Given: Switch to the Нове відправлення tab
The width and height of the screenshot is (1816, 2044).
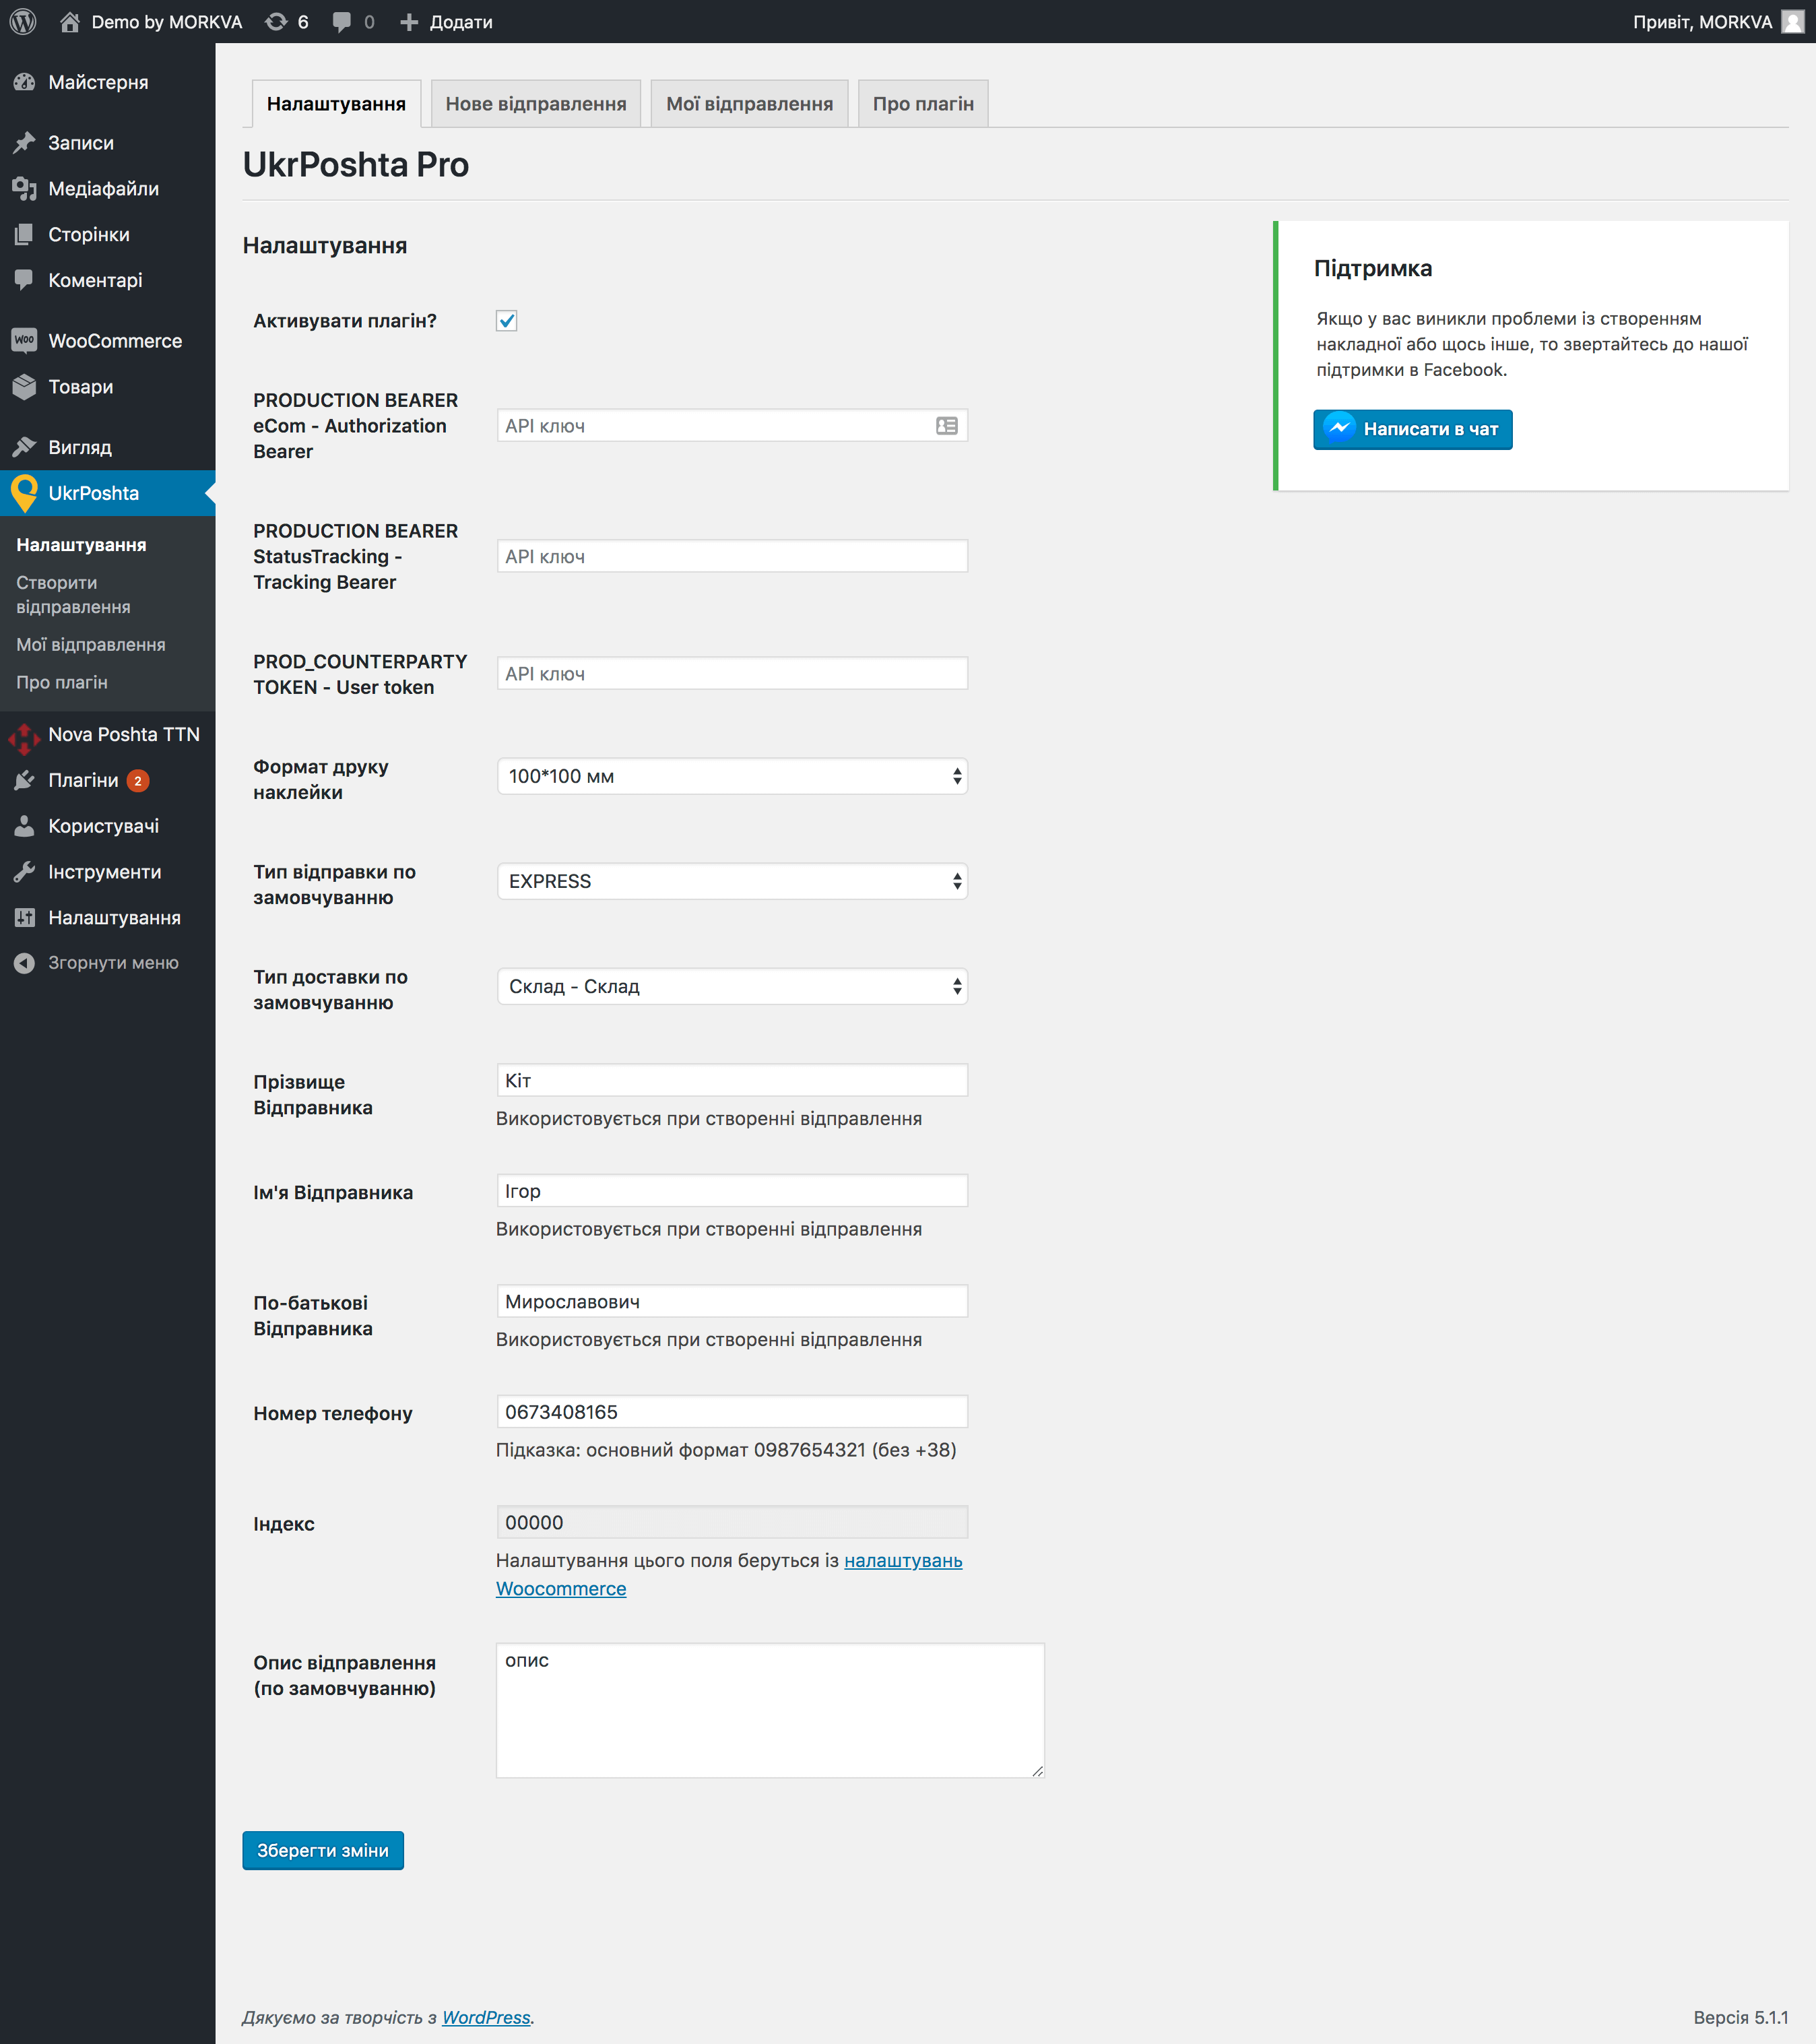Looking at the screenshot, I should pos(536,104).
